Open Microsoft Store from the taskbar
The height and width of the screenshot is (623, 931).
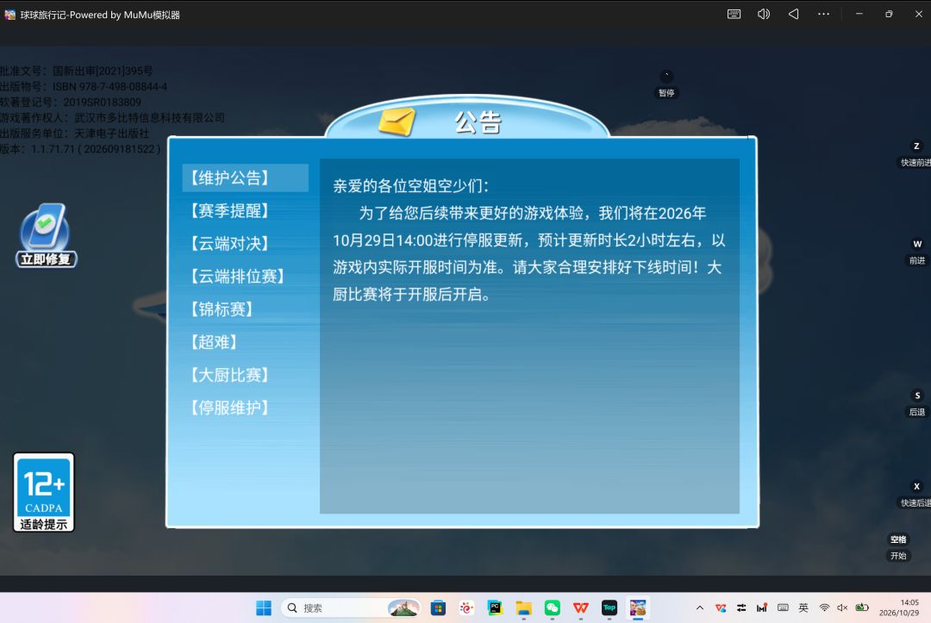click(438, 607)
